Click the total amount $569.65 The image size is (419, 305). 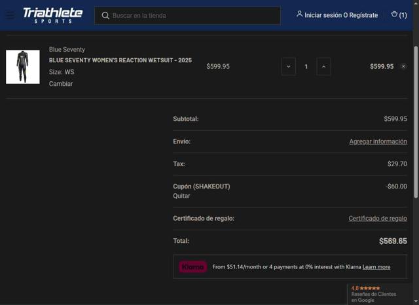pyautogui.click(x=393, y=241)
